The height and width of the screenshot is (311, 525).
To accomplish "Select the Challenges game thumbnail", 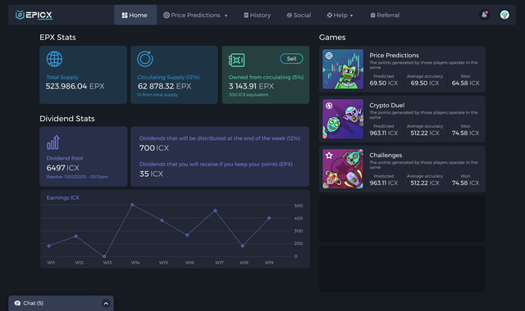I will 343,169.
